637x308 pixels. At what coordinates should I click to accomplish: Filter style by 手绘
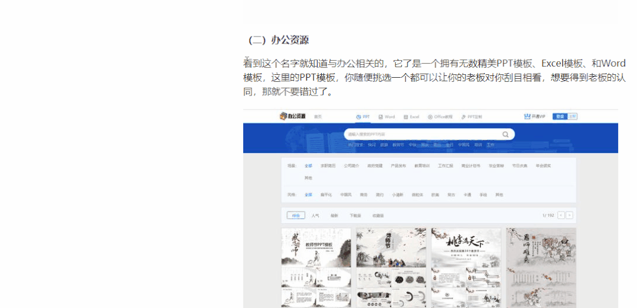click(483, 194)
